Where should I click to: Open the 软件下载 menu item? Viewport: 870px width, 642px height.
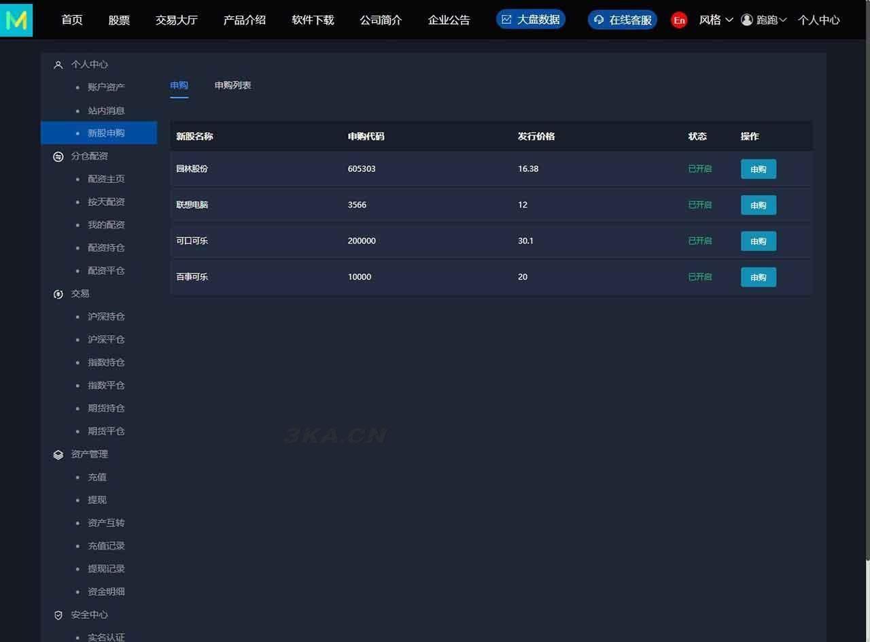[x=313, y=20]
